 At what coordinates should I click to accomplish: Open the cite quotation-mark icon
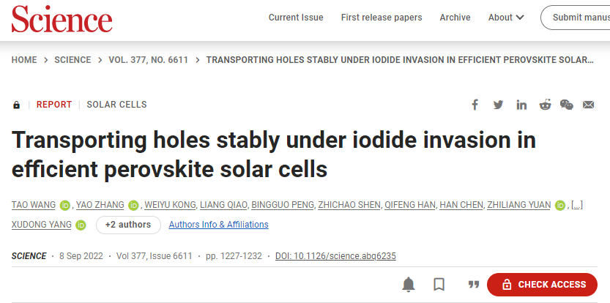[x=473, y=285]
